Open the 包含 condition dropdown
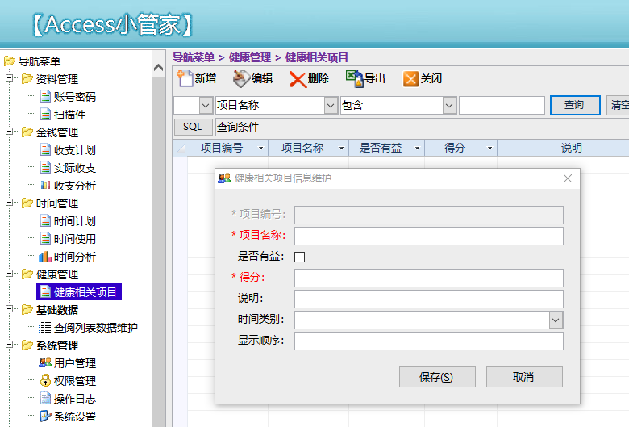Image resolution: width=629 pixels, height=427 pixels. click(449, 105)
